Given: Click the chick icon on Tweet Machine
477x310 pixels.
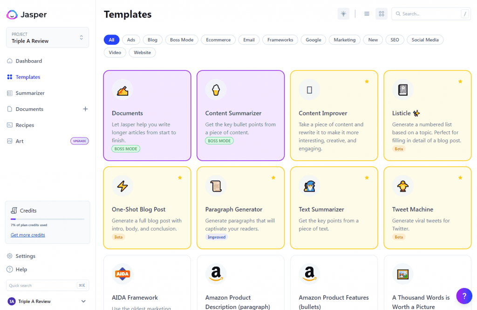Looking at the screenshot, I should tap(403, 186).
